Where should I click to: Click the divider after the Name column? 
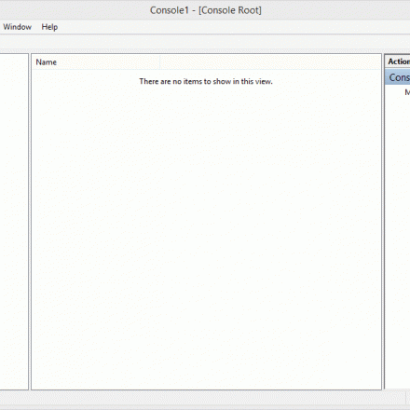coord(160,62)
